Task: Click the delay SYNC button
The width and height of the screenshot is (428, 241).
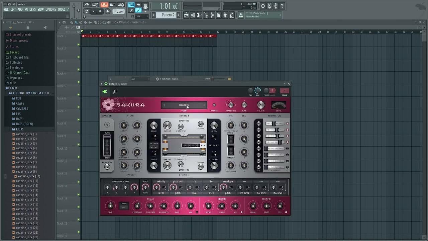Action: coord(124,206)
